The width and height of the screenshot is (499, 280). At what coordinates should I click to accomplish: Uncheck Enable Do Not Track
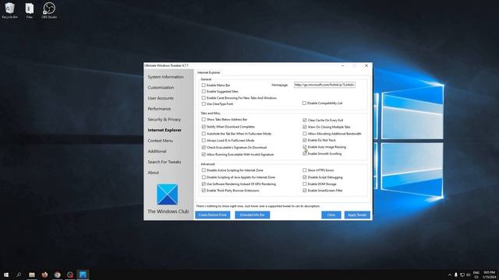coord(305,140)
